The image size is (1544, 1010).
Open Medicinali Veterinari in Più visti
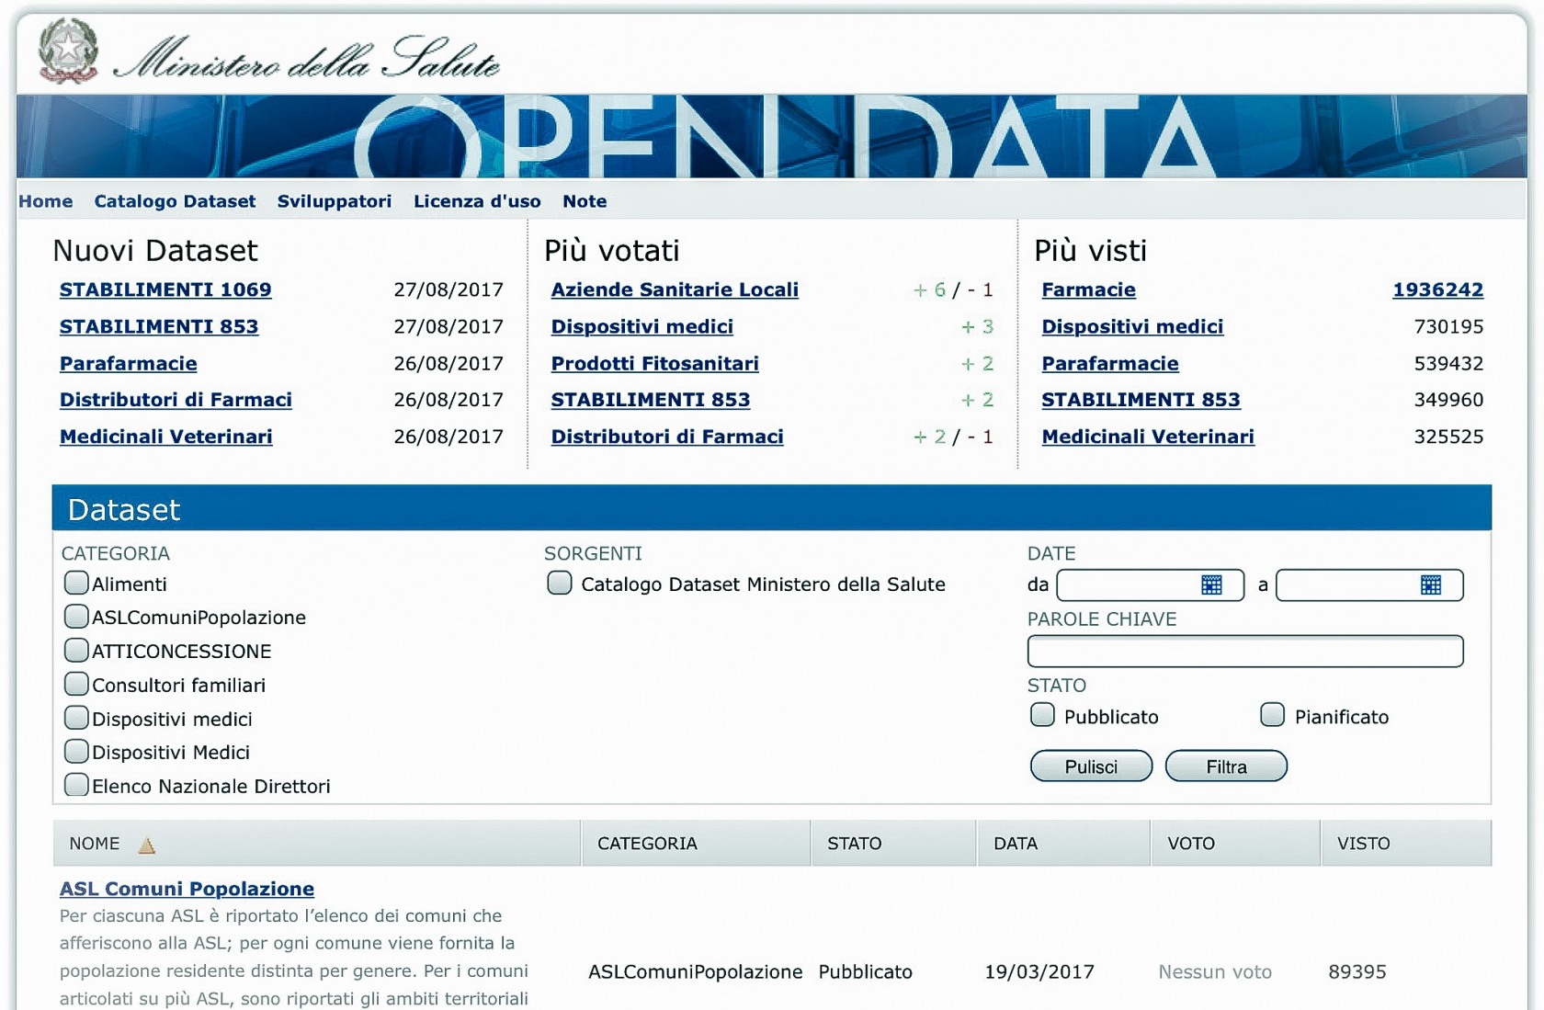click(1148, 437)
